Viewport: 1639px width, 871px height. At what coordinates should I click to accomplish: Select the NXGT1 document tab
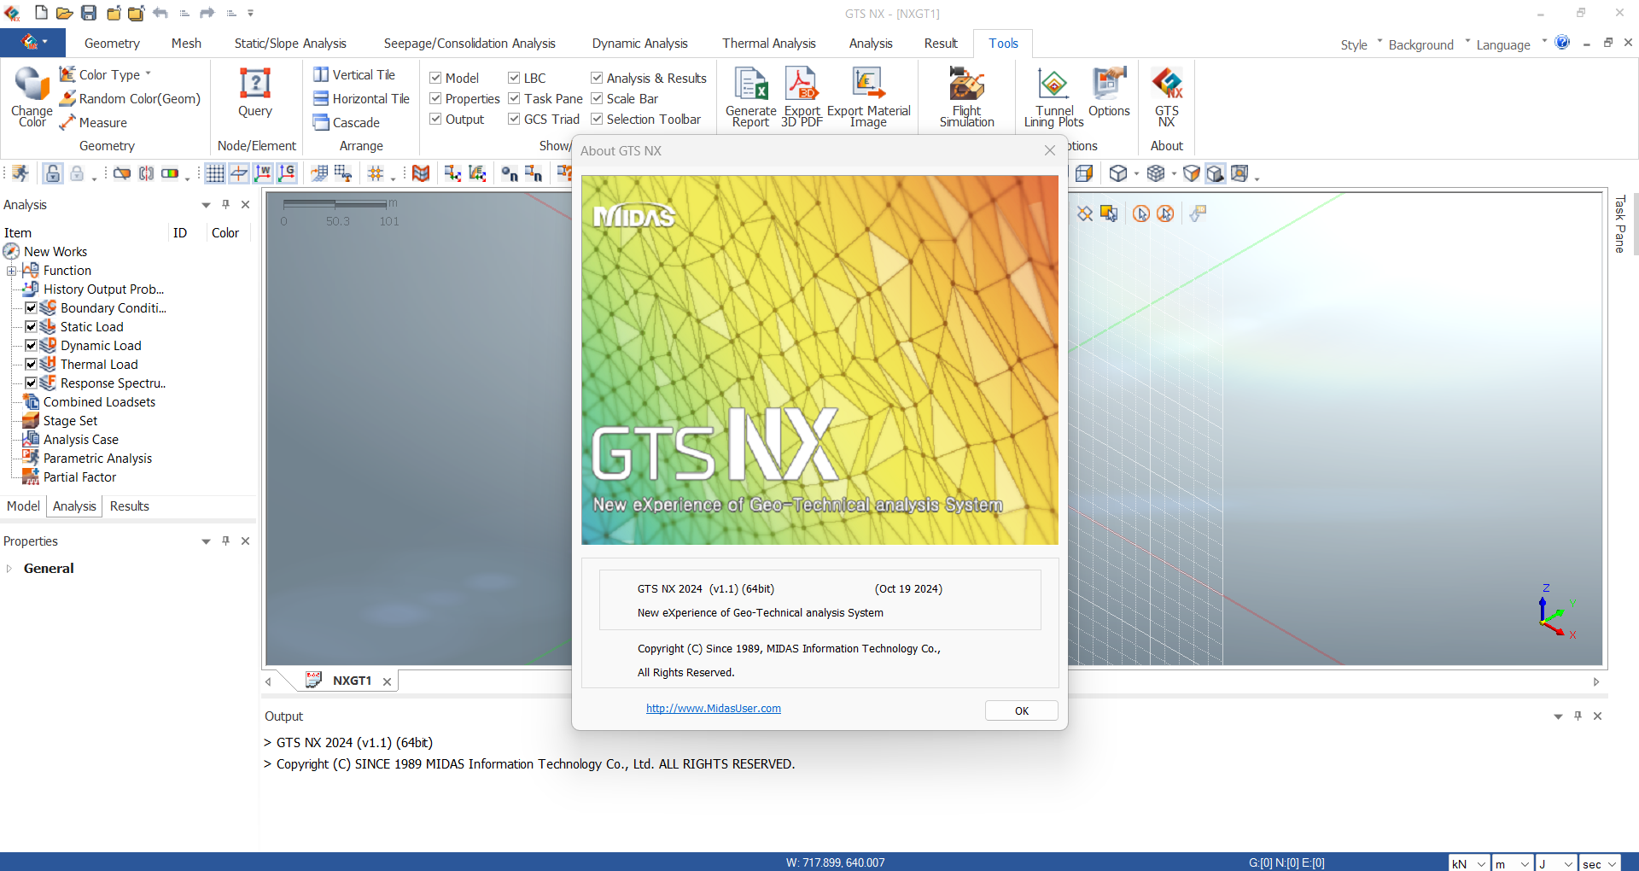[x=352, y=681]
